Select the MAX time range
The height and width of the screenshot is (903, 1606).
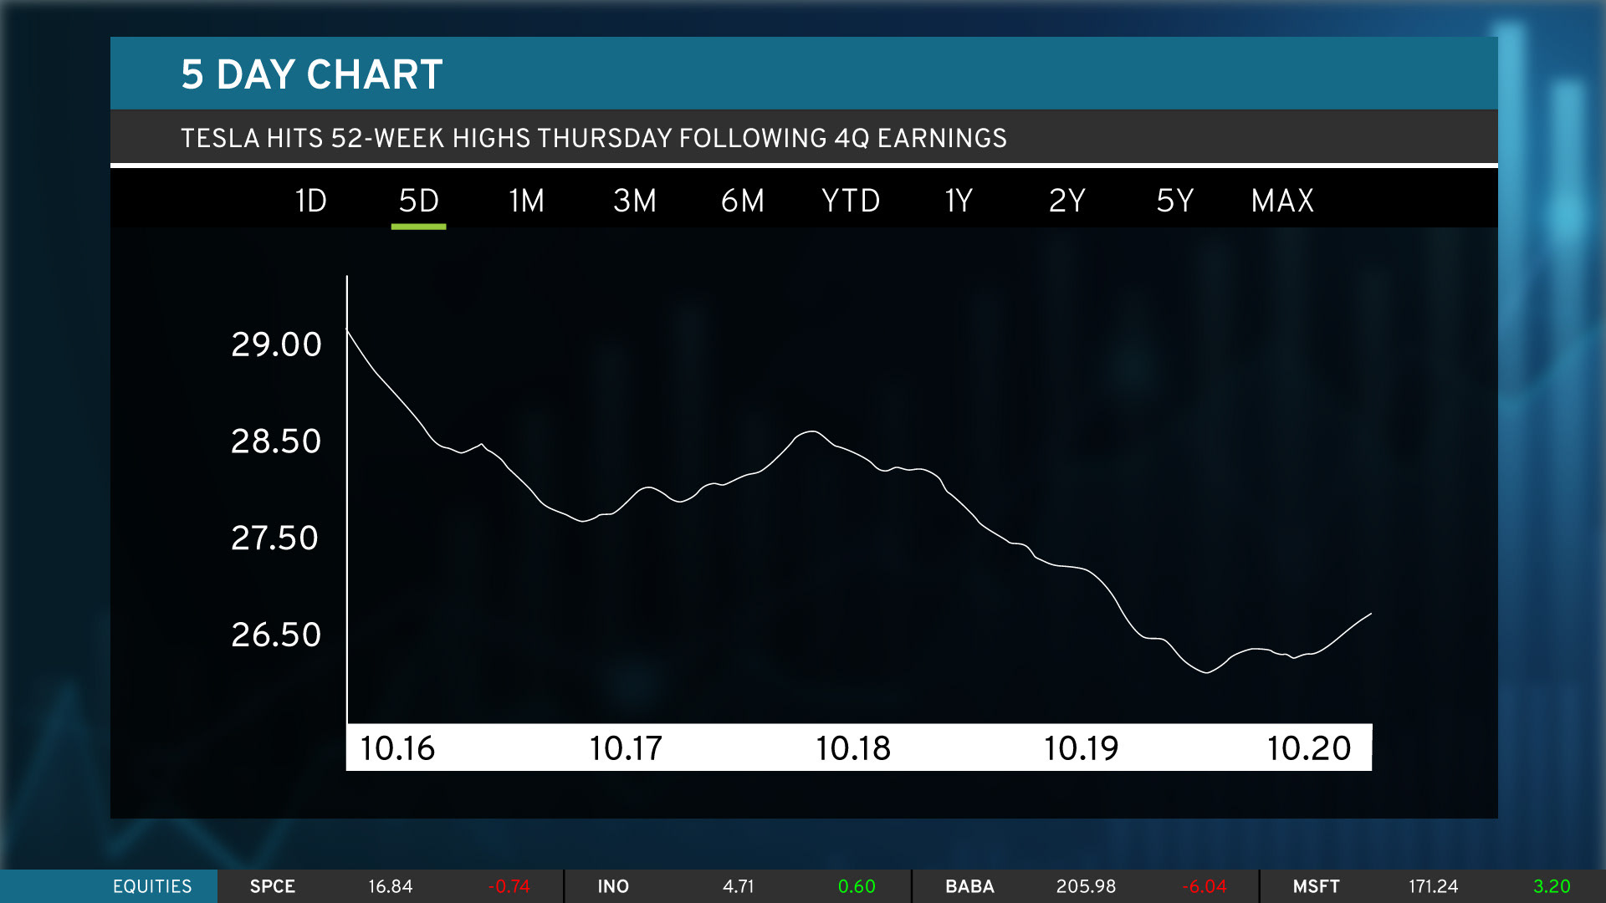1282,201
